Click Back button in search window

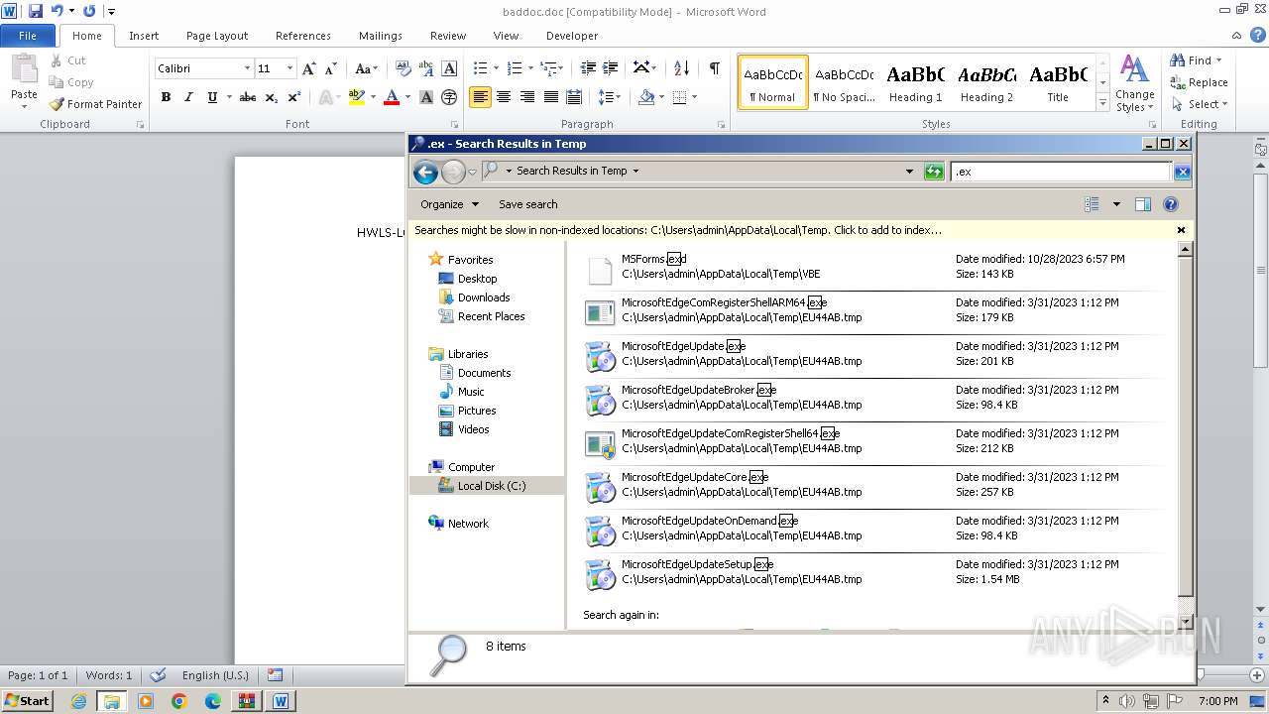[425, 172]
